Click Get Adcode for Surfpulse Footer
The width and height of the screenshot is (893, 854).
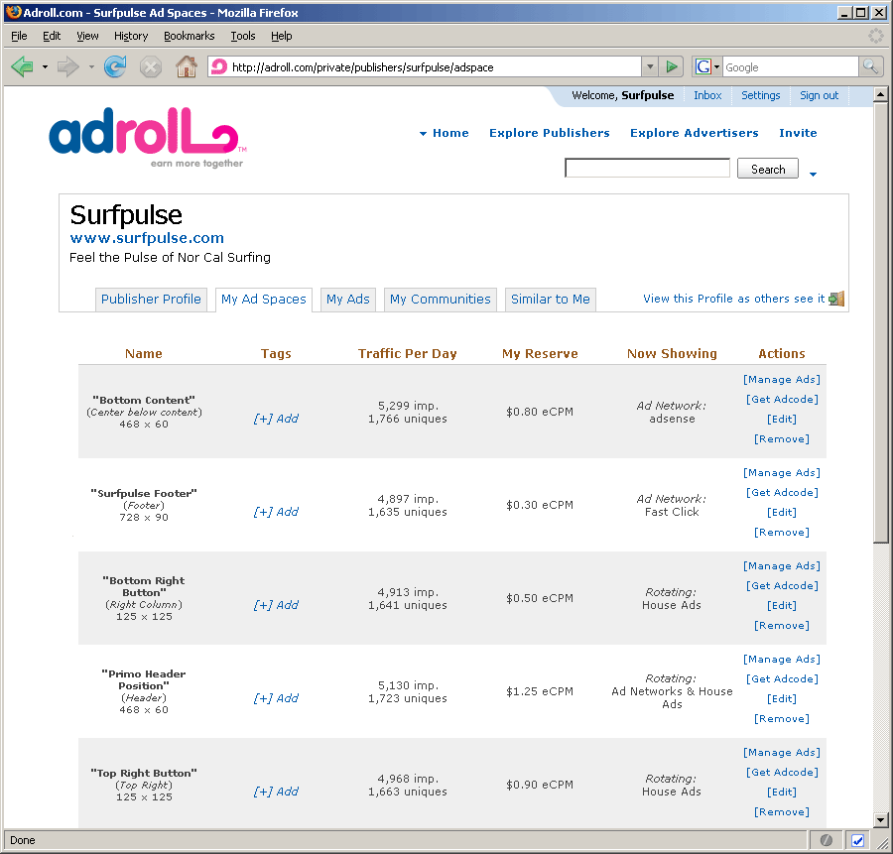pyautogui.click(x=782, y=493)
